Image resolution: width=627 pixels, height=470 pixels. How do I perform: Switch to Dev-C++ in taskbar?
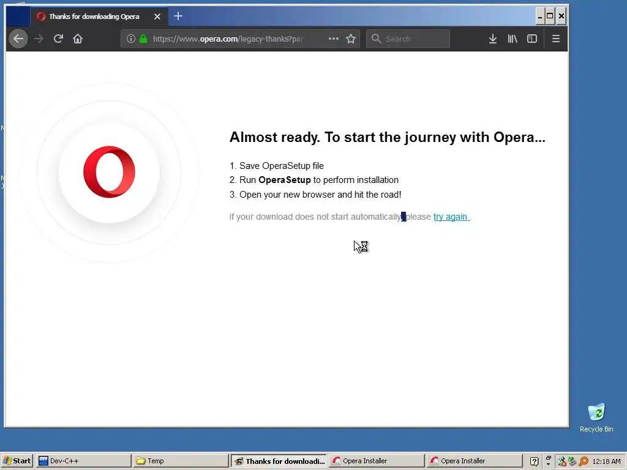tap(83, 461)
